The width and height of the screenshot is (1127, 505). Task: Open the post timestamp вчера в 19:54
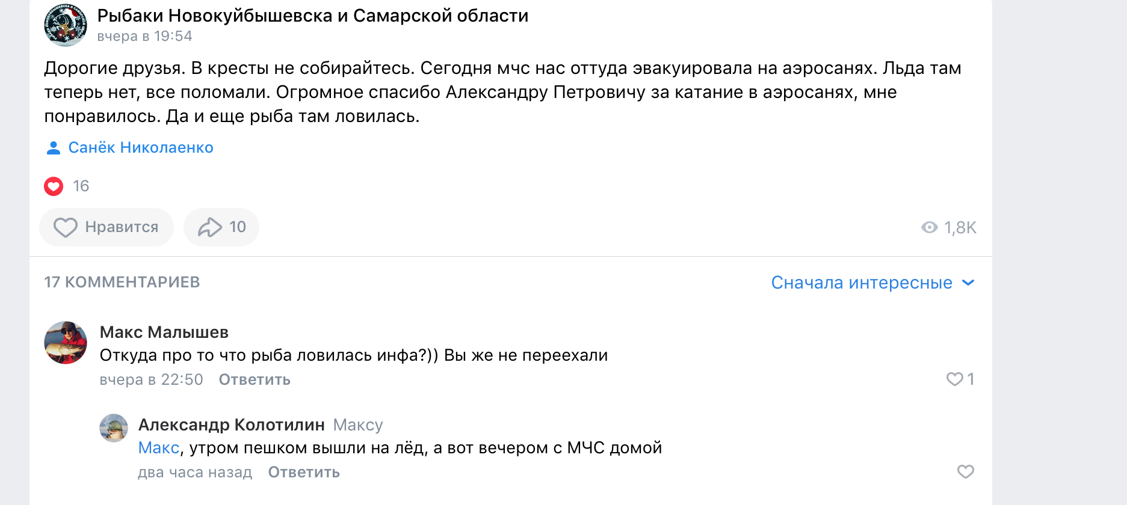click(145, 36)
